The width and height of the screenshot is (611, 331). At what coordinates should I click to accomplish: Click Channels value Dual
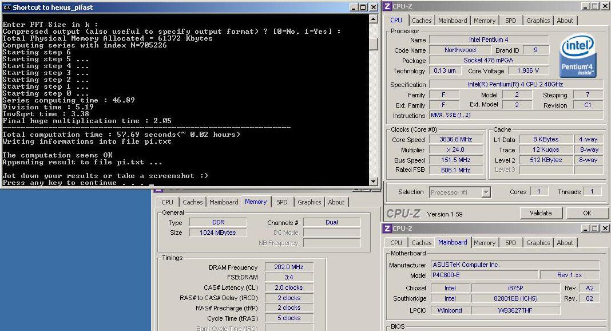pyautogui.click(x=332, y=222)
